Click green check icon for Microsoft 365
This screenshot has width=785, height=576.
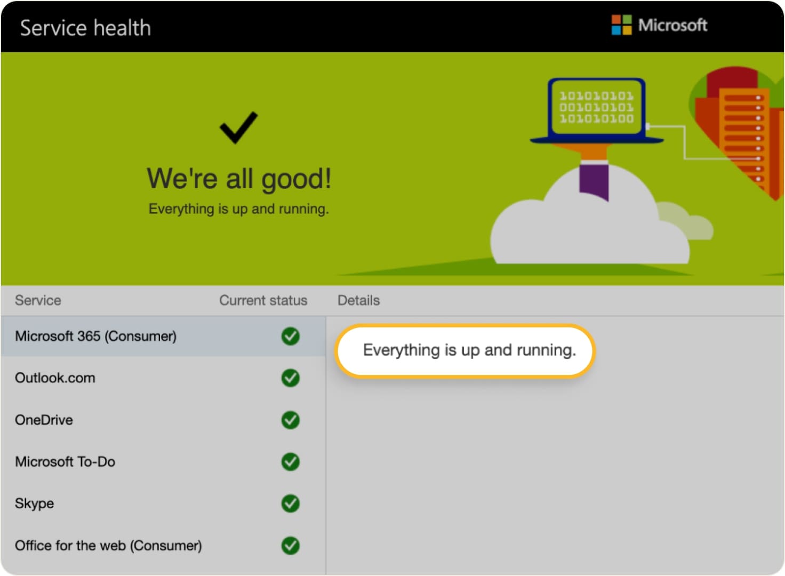290,336
